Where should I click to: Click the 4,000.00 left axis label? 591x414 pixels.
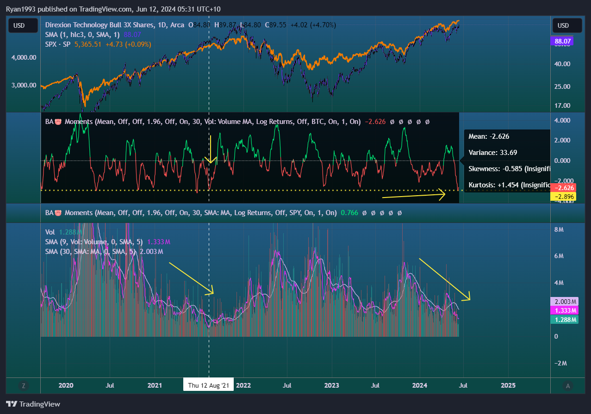pyautogui.click(x=23, y=57)
